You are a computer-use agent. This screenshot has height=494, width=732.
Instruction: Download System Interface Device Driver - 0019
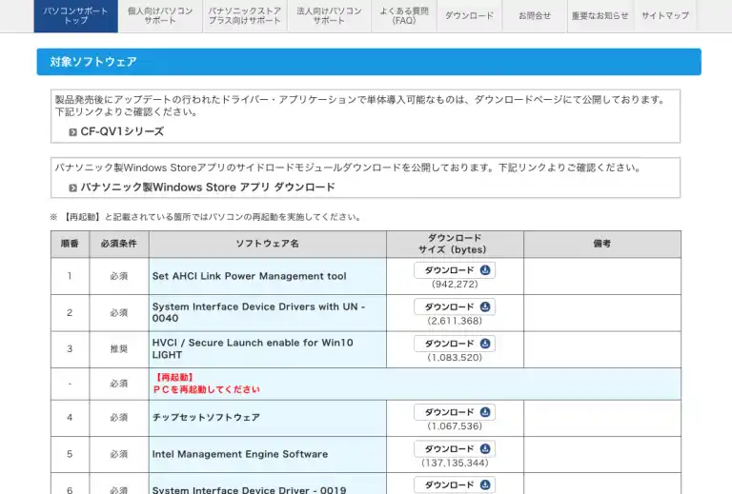coord(455,485)
